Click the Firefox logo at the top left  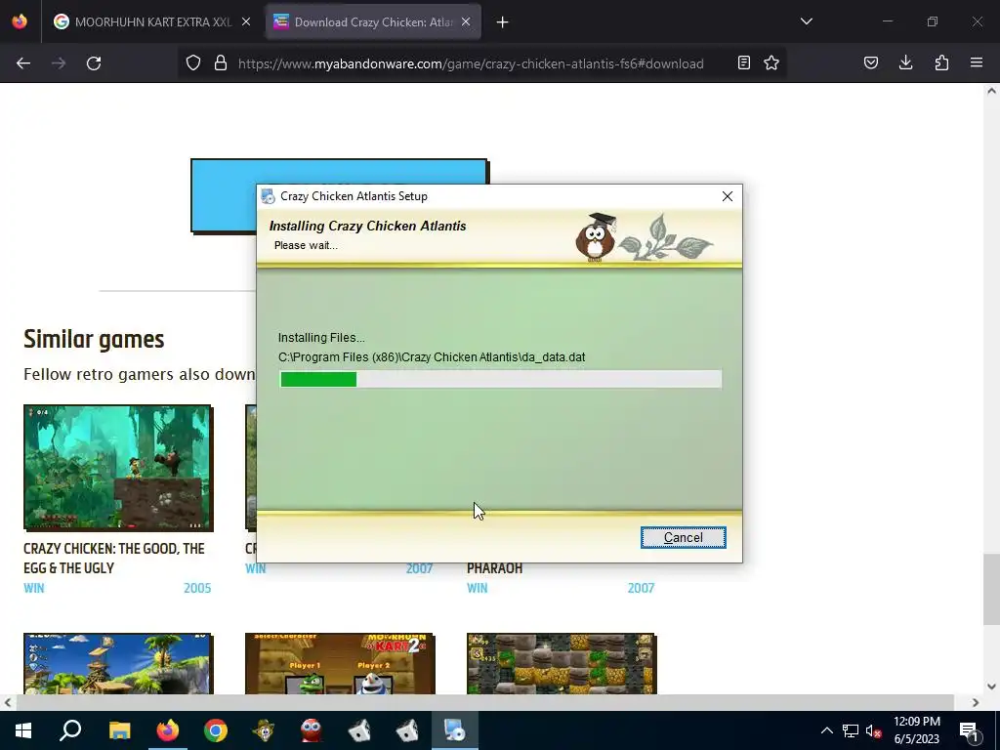tap(20, 21)
